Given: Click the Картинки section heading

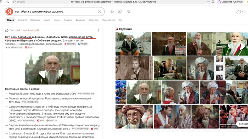Looking at the screenshot, I should tap(125, 29).
